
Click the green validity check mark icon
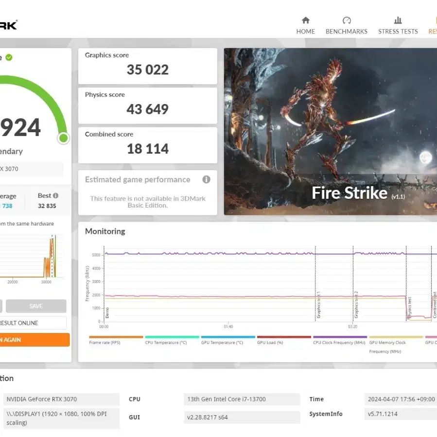[9, 57]
